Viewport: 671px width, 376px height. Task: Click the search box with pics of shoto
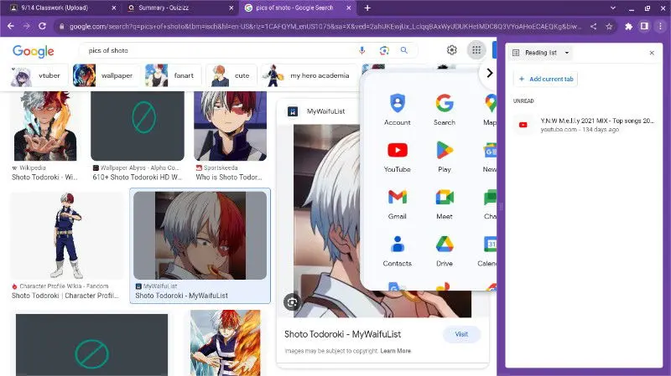pos(218,50)
